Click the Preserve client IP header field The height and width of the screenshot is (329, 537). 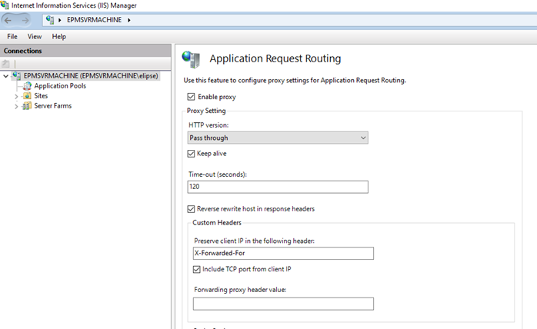tap(283, 254)
